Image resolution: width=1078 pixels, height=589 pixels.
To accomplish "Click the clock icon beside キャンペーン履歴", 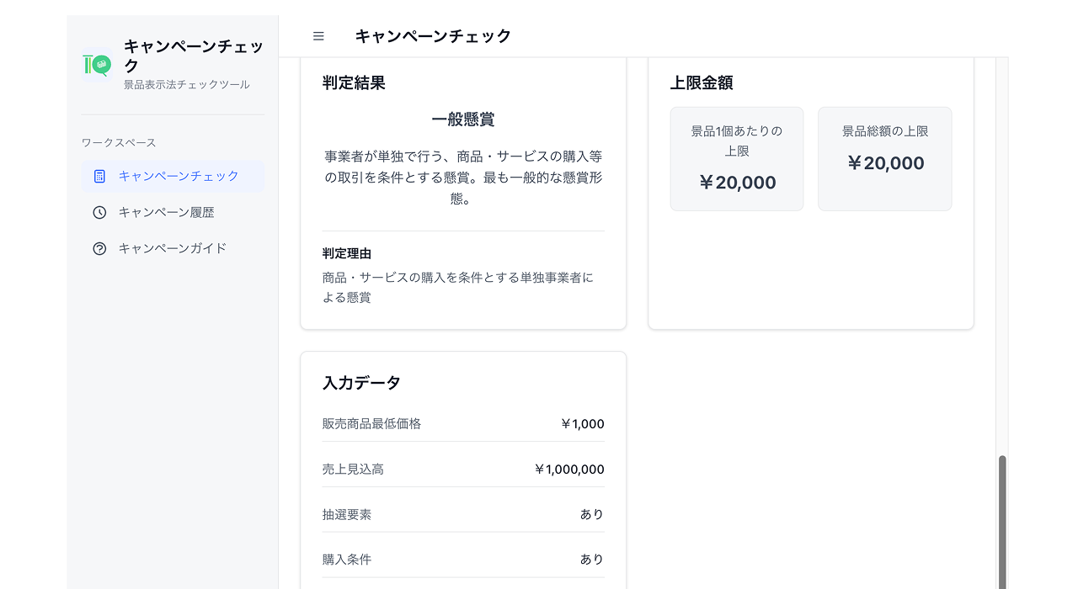I will (x=99, y=212).
